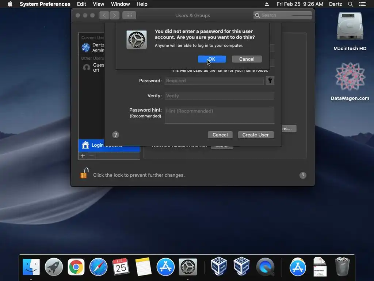Open the second VirtualBox cube in Dock
Image resolution: width=374 pixels, height=281 pixels.
[241, 266]
